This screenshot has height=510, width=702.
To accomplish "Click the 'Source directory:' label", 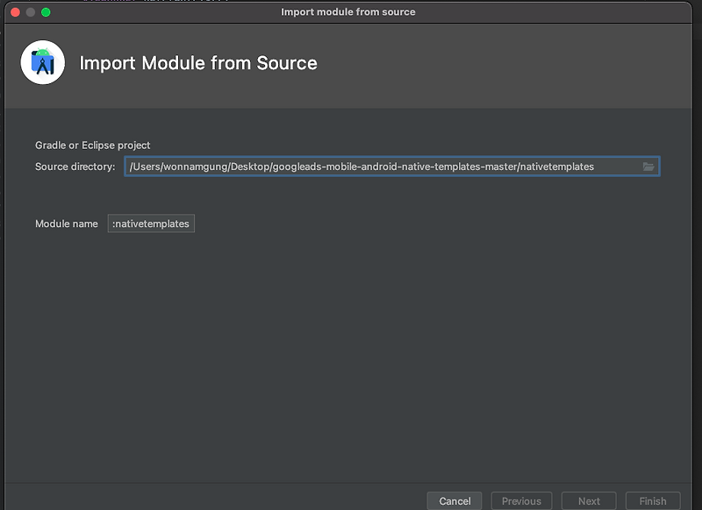I will 75,166.
